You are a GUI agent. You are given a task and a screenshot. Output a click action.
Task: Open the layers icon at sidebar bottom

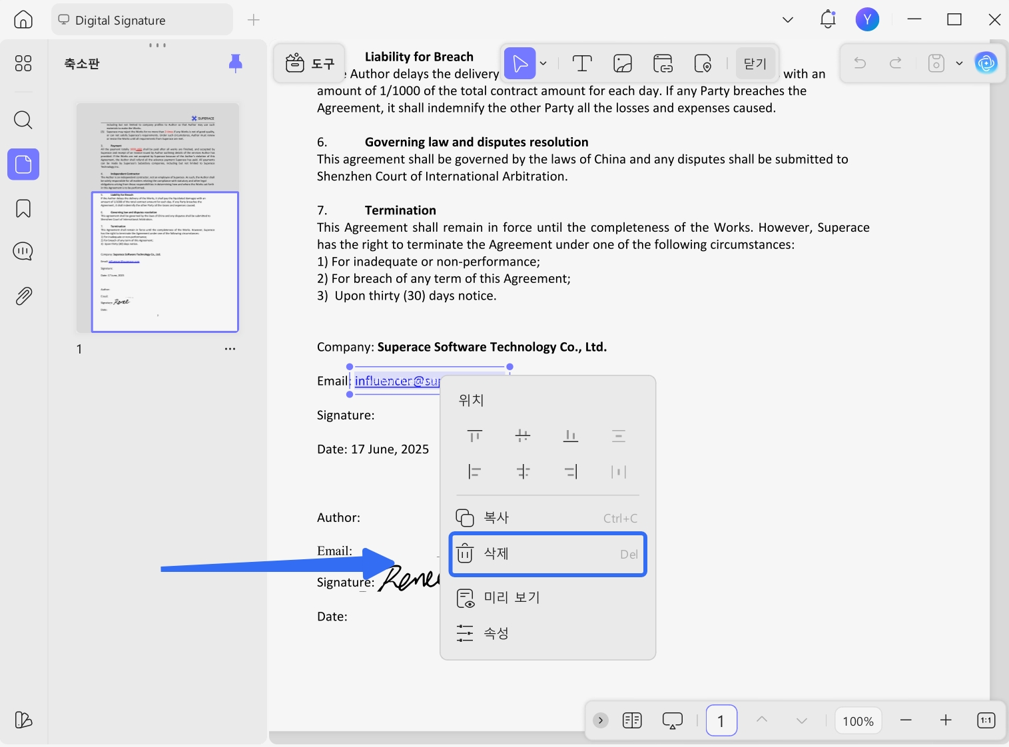click(x=23, y=720)
